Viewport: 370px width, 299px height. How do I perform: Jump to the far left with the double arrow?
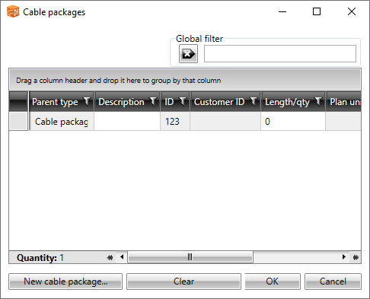click(x=110, y=257)
